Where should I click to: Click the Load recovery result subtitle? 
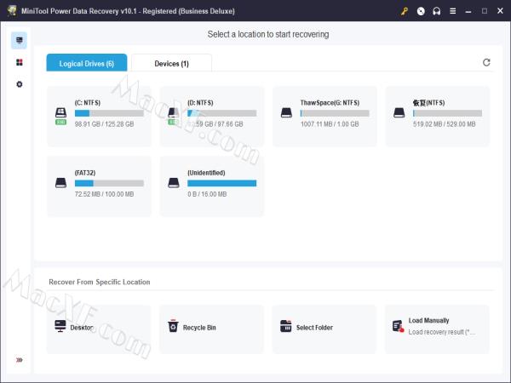442,332
